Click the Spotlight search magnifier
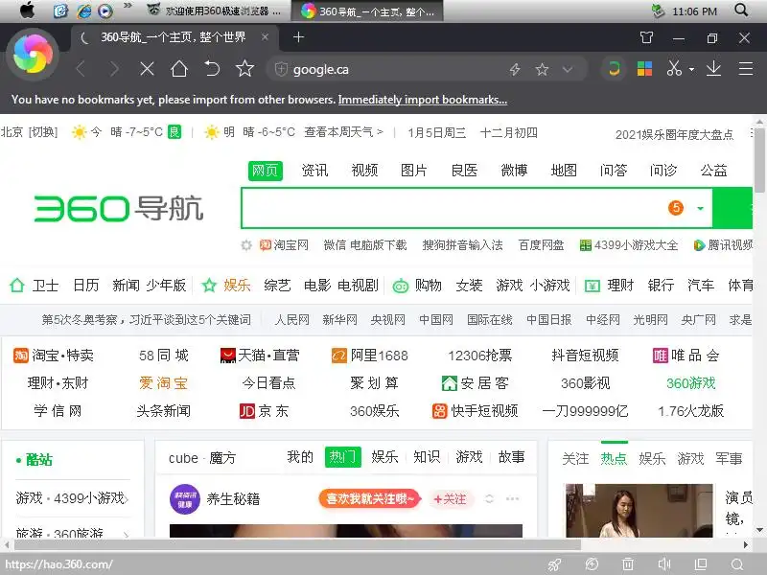Viewport: 767px width, 575px height. coord(741,11)
